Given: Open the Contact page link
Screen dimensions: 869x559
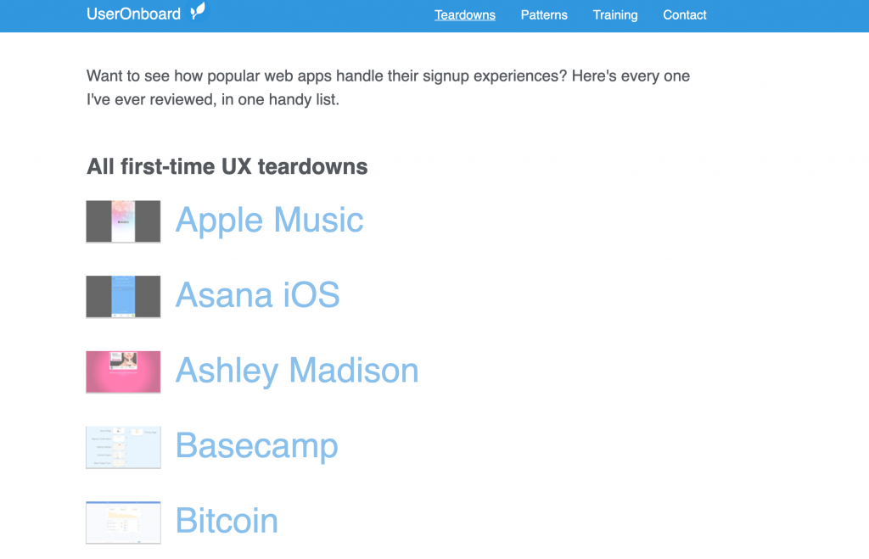Looking at the screenshot, I should click(x=685, y=15).
